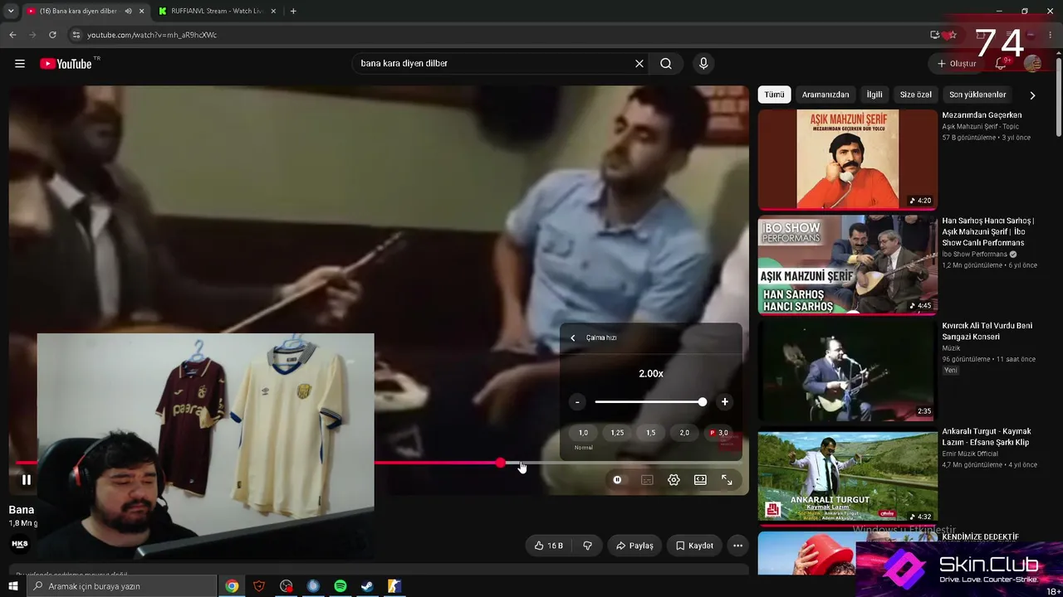Set playback speed to 1,25
This screenshot has width=1063, height=597.
click(617, 433)
